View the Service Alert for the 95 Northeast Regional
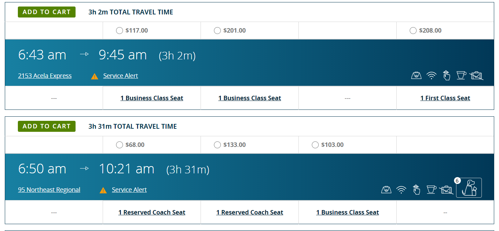Screen dimensions: 499x231 129,190
